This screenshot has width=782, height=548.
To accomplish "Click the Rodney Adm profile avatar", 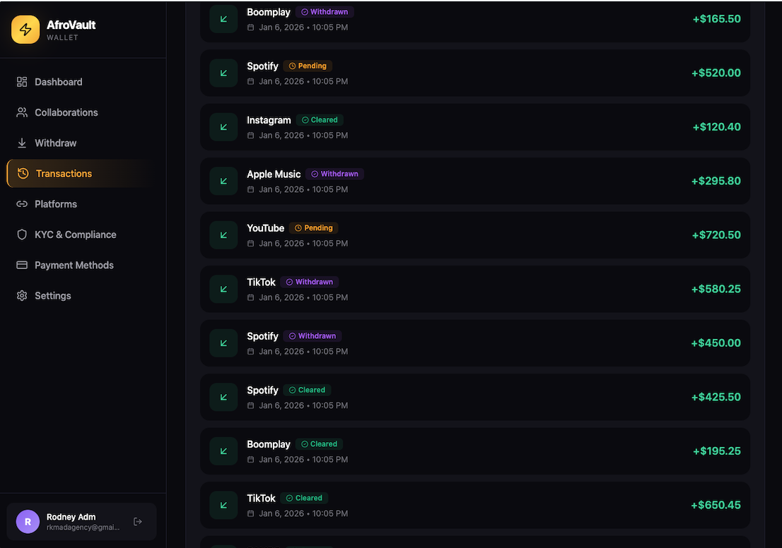I will pyautogui.click(x=28, y=522).
